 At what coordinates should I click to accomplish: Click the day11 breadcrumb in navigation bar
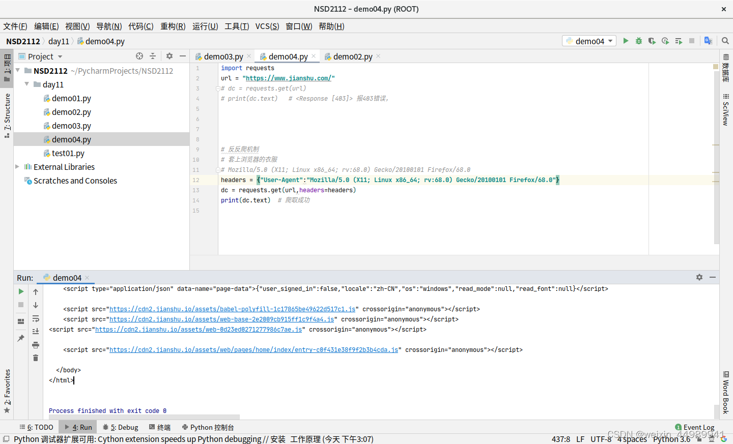tap(59, 41)
